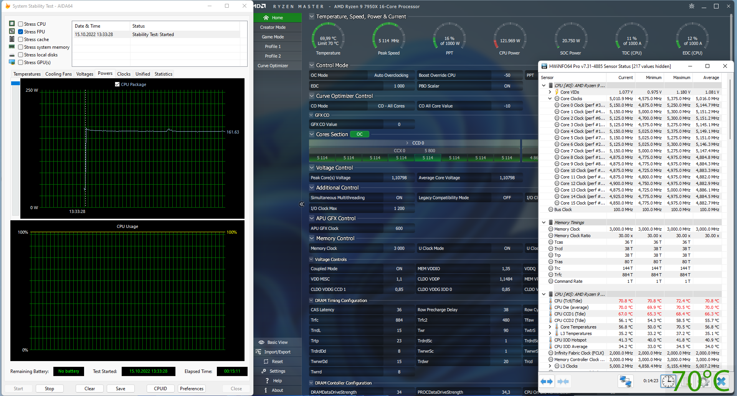Switch to the Temperatures tab in AIDA64
This screenshot has width=737, height=396.
point(27,74)
